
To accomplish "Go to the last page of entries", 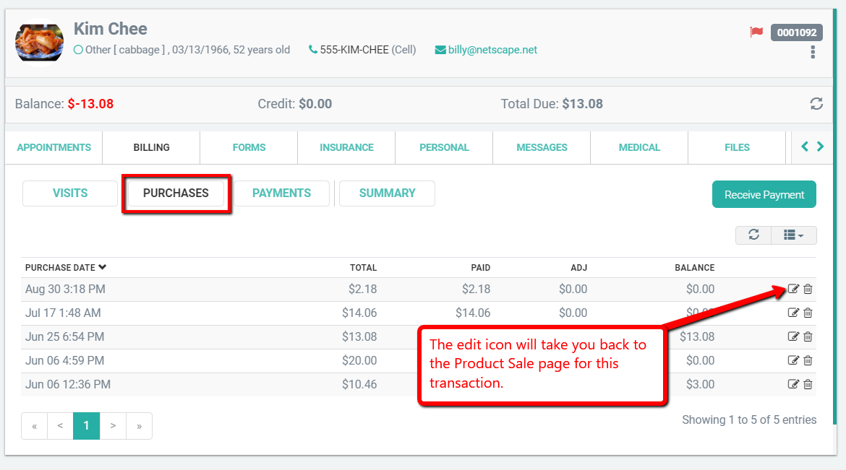I will [x=139, y=426].
